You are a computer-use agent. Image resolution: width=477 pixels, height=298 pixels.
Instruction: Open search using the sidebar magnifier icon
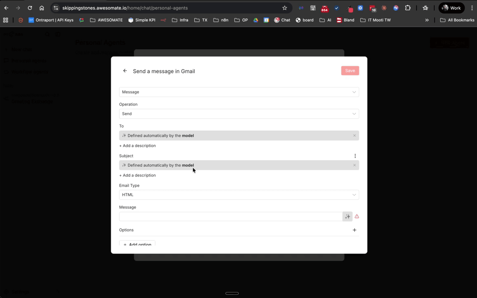click(47, 34)
